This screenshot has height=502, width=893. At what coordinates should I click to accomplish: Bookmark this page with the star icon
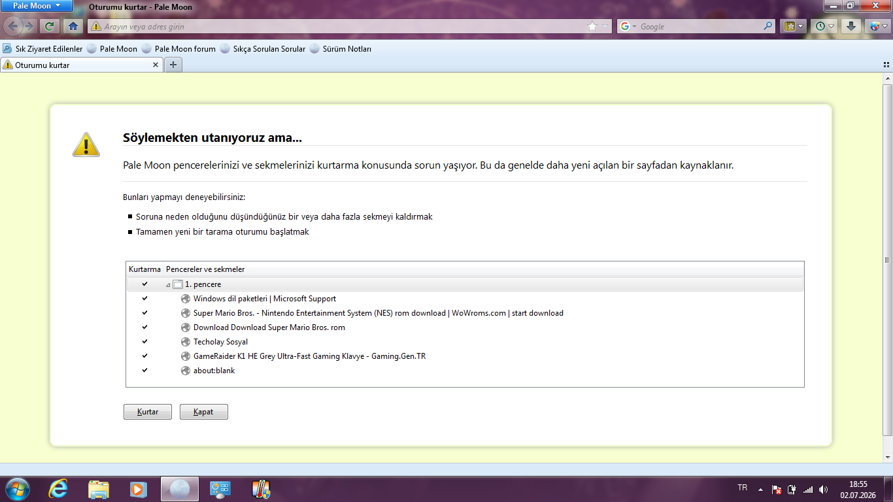pyautogui.click(x=592, y=27)
